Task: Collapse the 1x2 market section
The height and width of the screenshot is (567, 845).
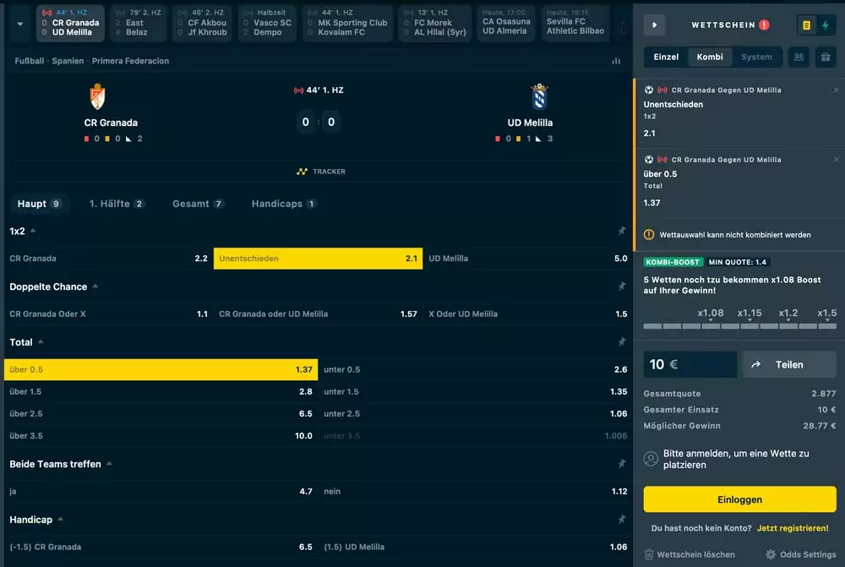Action: pos(33,231)
